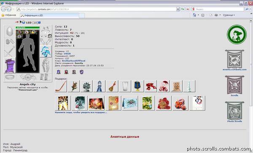253x153 pixels.
Task: Expand the Print options dropdown arrow
Action: pos(220,15)
